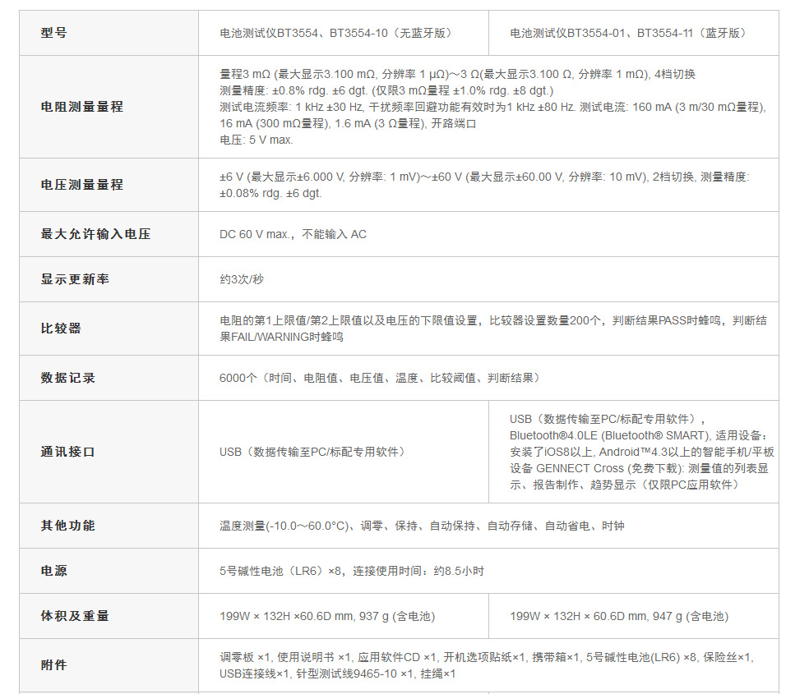Screen dimensions: 809x694
Task: Click the 调零板 ×1, 使用说明书 ×1 accessories line
Action: (x=487, y=657)
